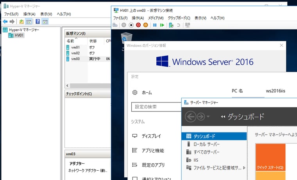Click the Ctrl+Alt+Del icon in VM toolbar
The image size is (297, 180).
click(115, 25)
